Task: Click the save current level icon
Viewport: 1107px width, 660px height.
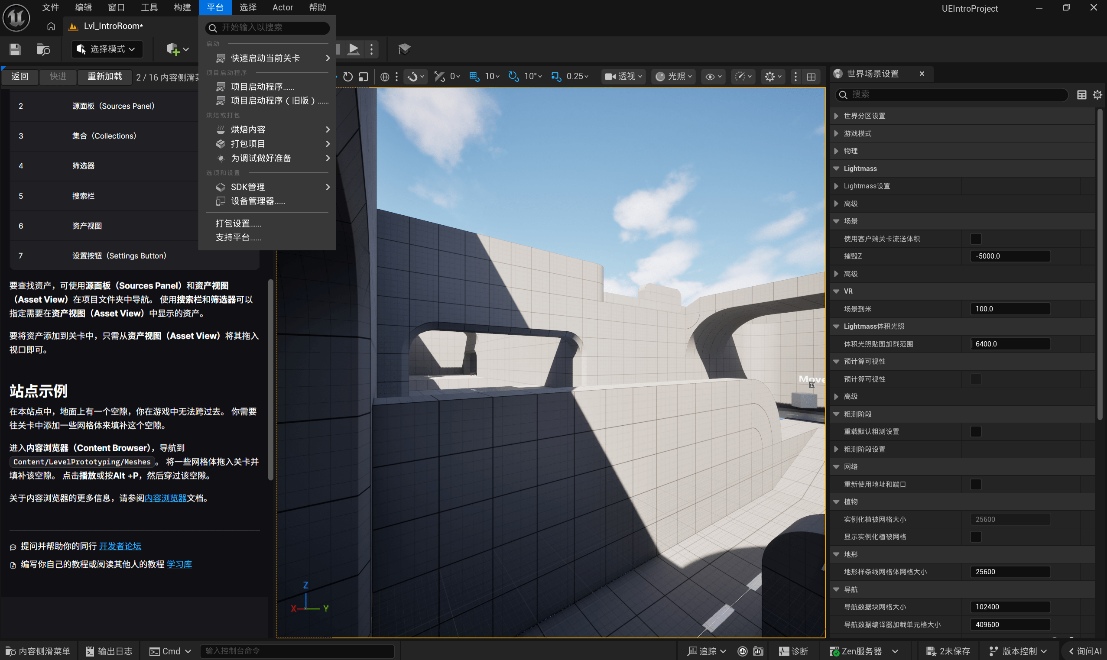Action: (x=15, y=49)
